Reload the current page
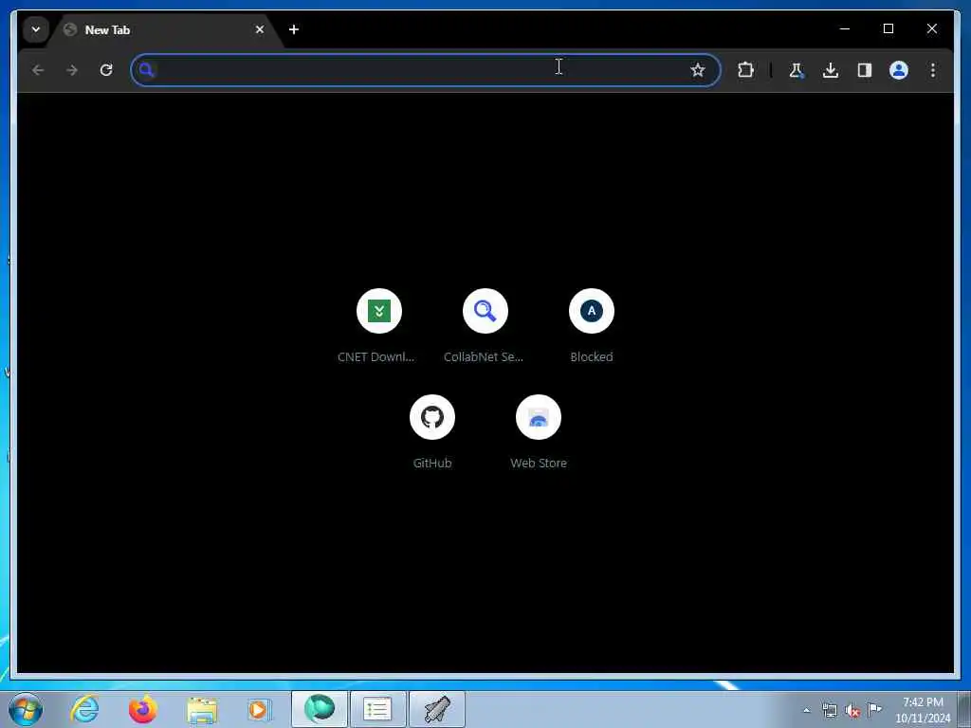This screenshot has height=728, width=971. tap(106, 70)
